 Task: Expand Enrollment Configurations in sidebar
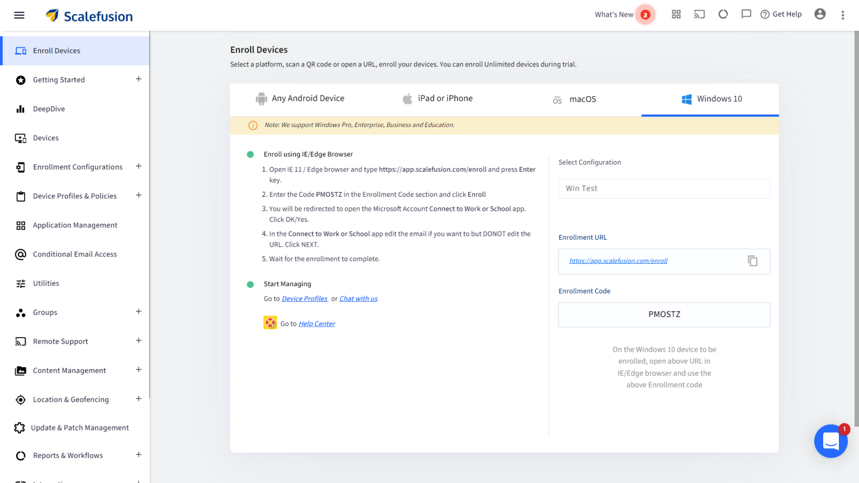(138, 167)
